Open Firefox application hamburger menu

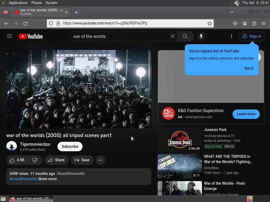264,23
